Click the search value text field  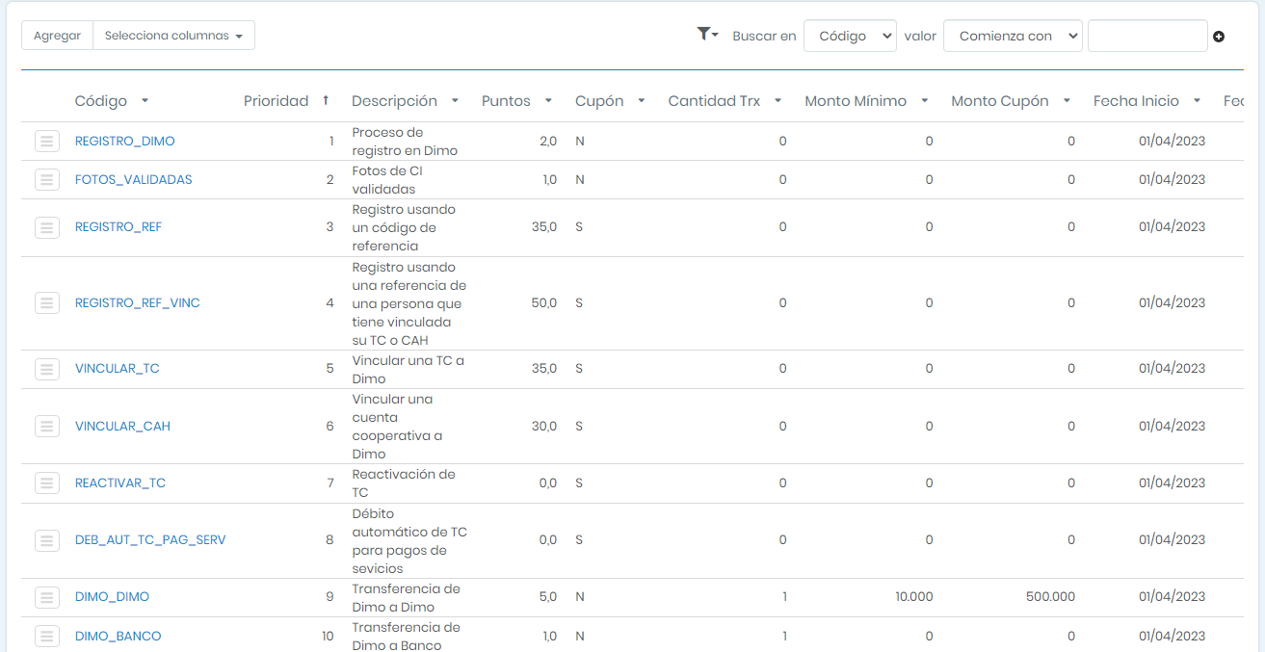pyautogui.click(x=1146, y=36)
